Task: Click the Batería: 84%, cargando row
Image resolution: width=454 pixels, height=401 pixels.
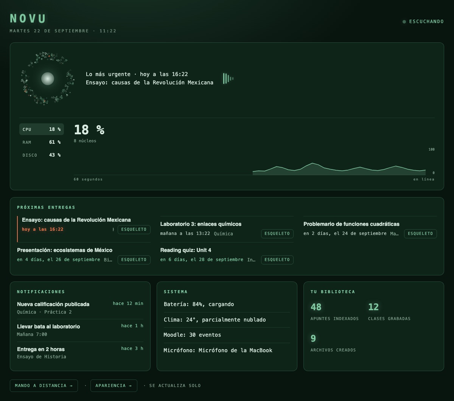Action: [x=227, y=304]
